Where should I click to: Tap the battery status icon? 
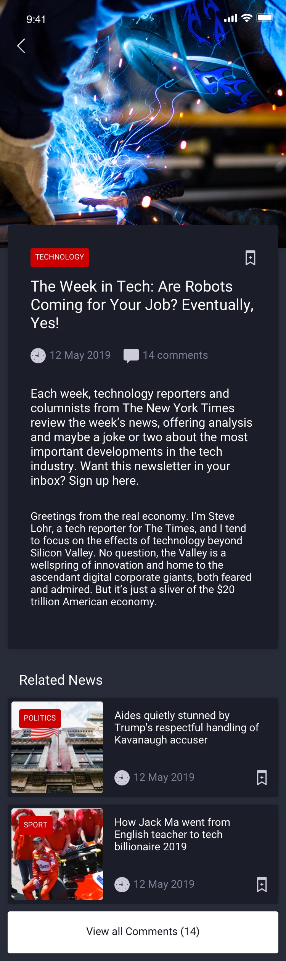(x=265, y=18)
